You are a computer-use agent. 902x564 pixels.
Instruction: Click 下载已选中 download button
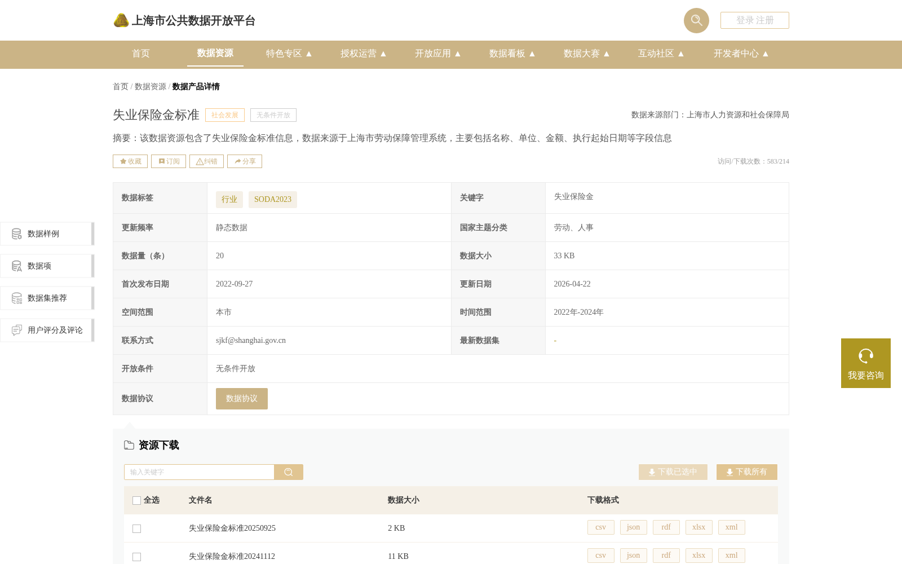click(x=673, y=472)
